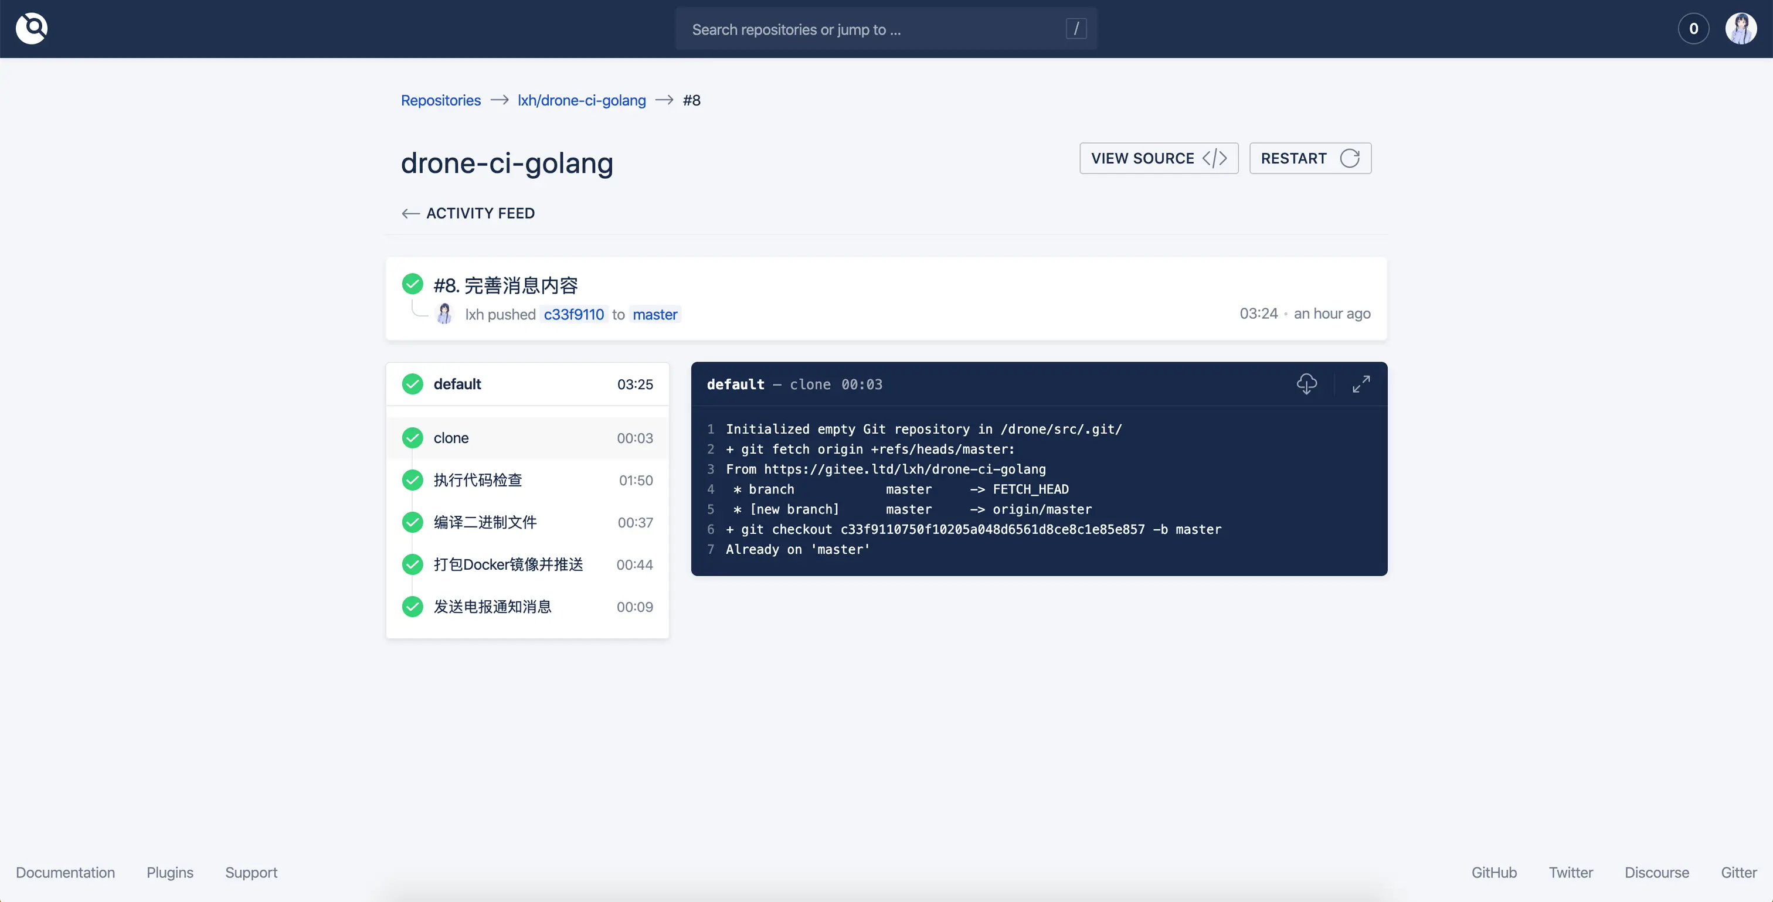
Task: Click the notification counter badge
Action: point(1693,28)
